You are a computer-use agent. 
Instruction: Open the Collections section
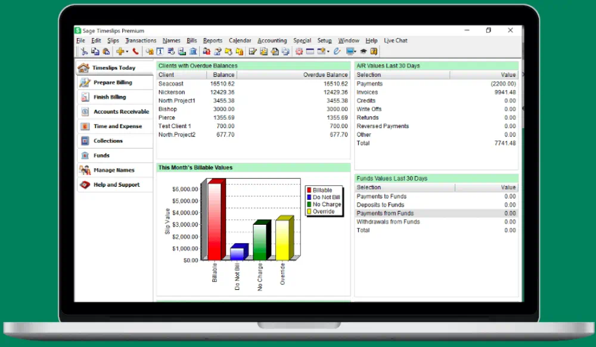[114, 141]
